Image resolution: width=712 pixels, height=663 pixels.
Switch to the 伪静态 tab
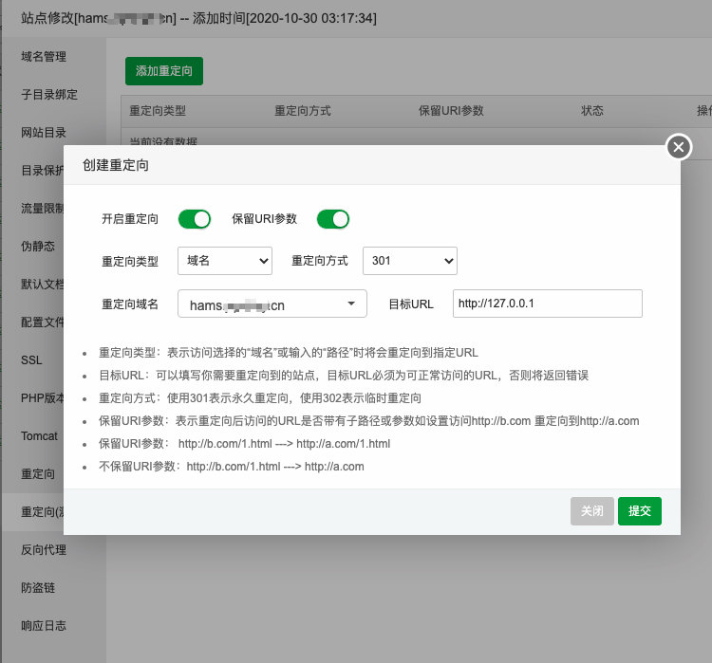(38, 247)
